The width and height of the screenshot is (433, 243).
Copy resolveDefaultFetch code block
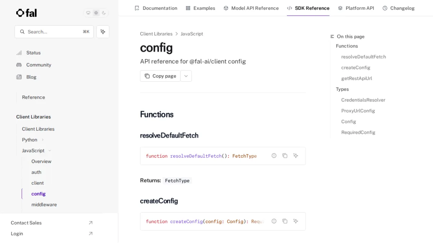285,156
